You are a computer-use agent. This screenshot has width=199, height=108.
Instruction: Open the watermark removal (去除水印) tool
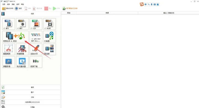pyautogui.click(x=36, y=49)
